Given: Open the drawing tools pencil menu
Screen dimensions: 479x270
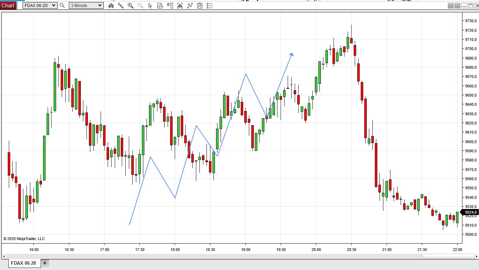Looking at the screenshot, I should coord(121,5).
